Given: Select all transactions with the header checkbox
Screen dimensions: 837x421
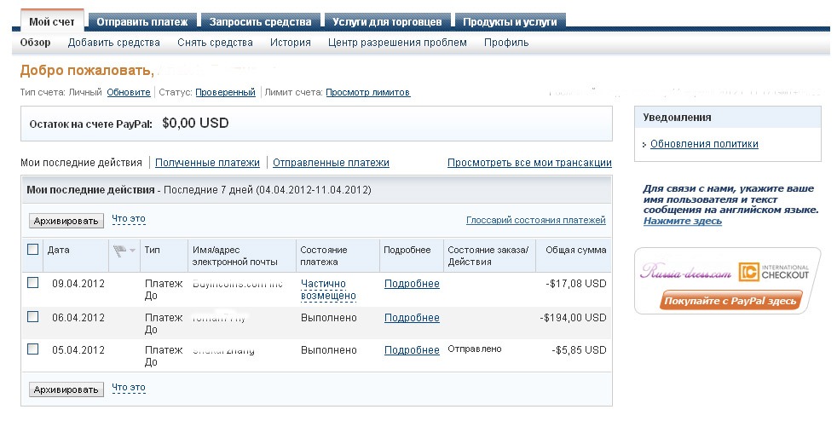Looking at the screenshot, I should [33, 250].
